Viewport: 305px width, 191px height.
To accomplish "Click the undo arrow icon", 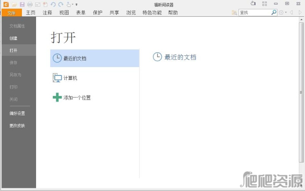I will (53, 4).
